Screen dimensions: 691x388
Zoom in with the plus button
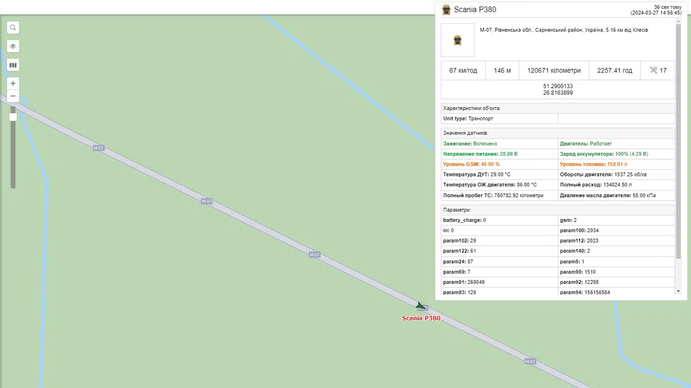tap(13, 83)
